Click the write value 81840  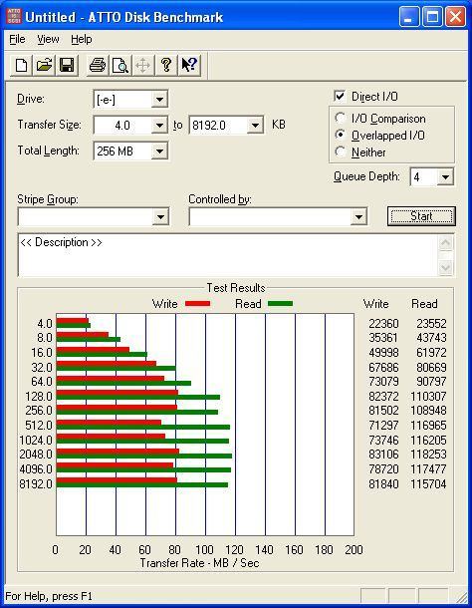(x=383, y=484)
